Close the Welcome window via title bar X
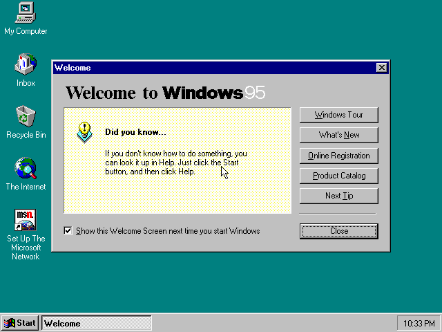Screen dimensions: 442x332 (x=382, y=68)
